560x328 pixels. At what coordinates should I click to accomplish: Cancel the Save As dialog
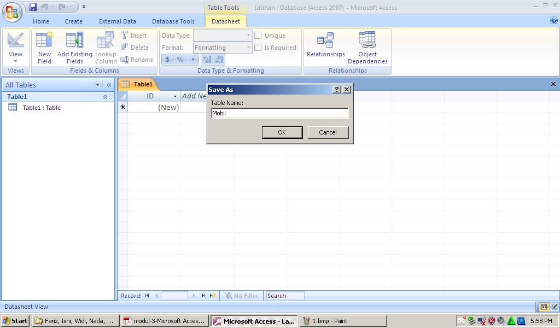[328, 132]
